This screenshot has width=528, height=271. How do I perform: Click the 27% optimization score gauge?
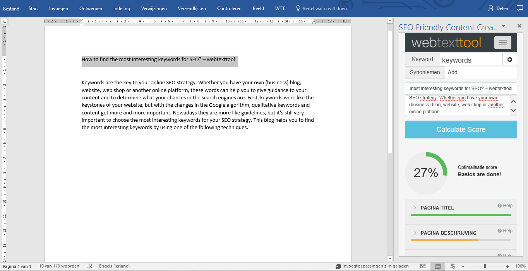[x=426, y=173]
